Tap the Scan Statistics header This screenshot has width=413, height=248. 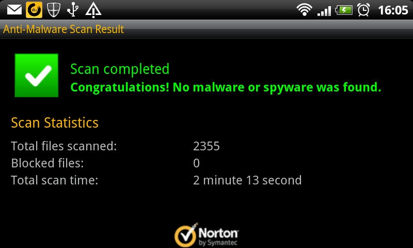coord(55,123)
